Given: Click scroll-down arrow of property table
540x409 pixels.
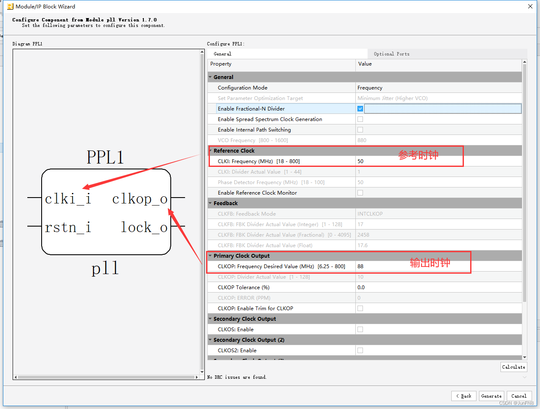Looking at the screenshot, I should (x=524, y=357).
